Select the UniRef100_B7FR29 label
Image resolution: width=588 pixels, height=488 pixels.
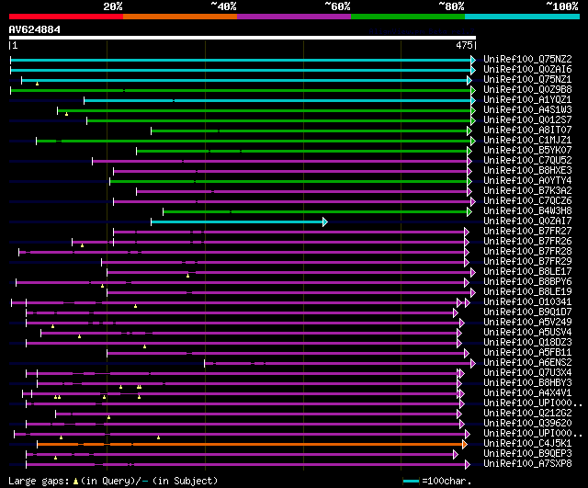[527, 261]
